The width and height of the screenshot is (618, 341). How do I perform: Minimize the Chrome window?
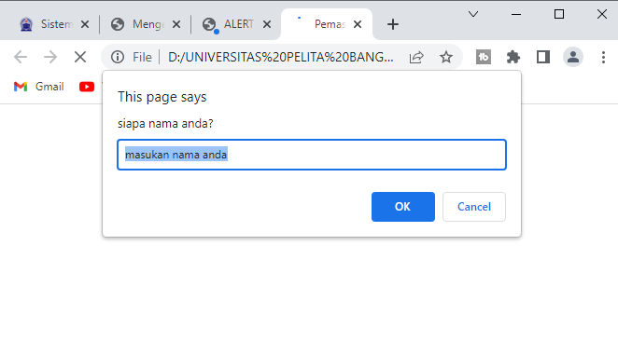[516, 15]
